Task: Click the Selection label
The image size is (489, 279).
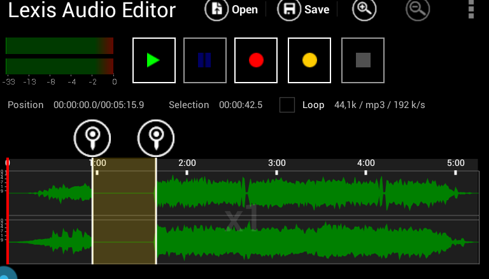Action: tap(188, 105)
